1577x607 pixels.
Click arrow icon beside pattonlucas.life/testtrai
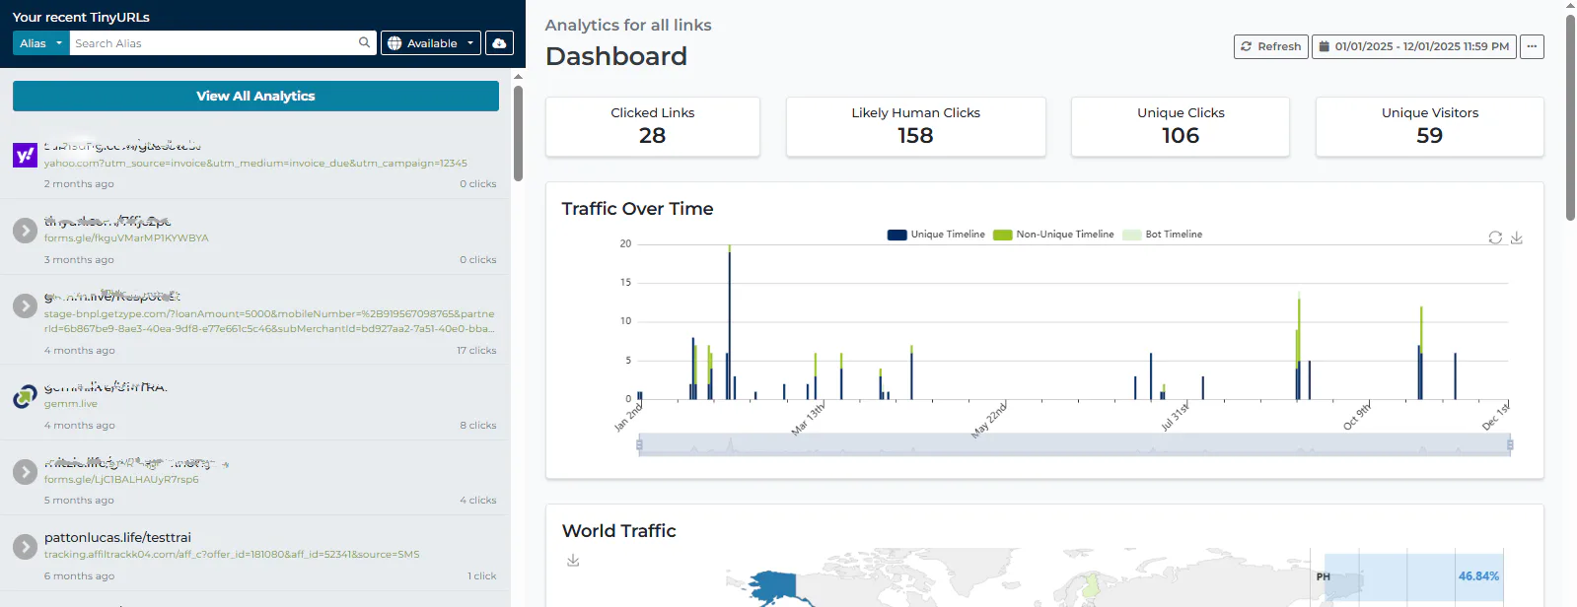point(25,547)
